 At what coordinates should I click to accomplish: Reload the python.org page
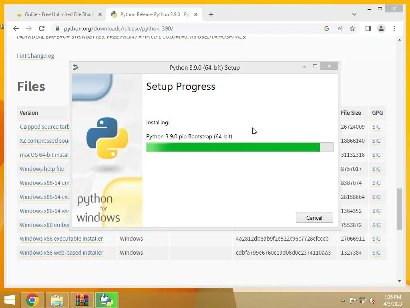pos(42,28)
